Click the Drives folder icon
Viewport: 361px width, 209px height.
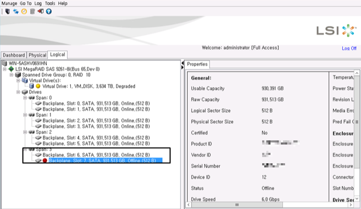[x=24, y=92]
